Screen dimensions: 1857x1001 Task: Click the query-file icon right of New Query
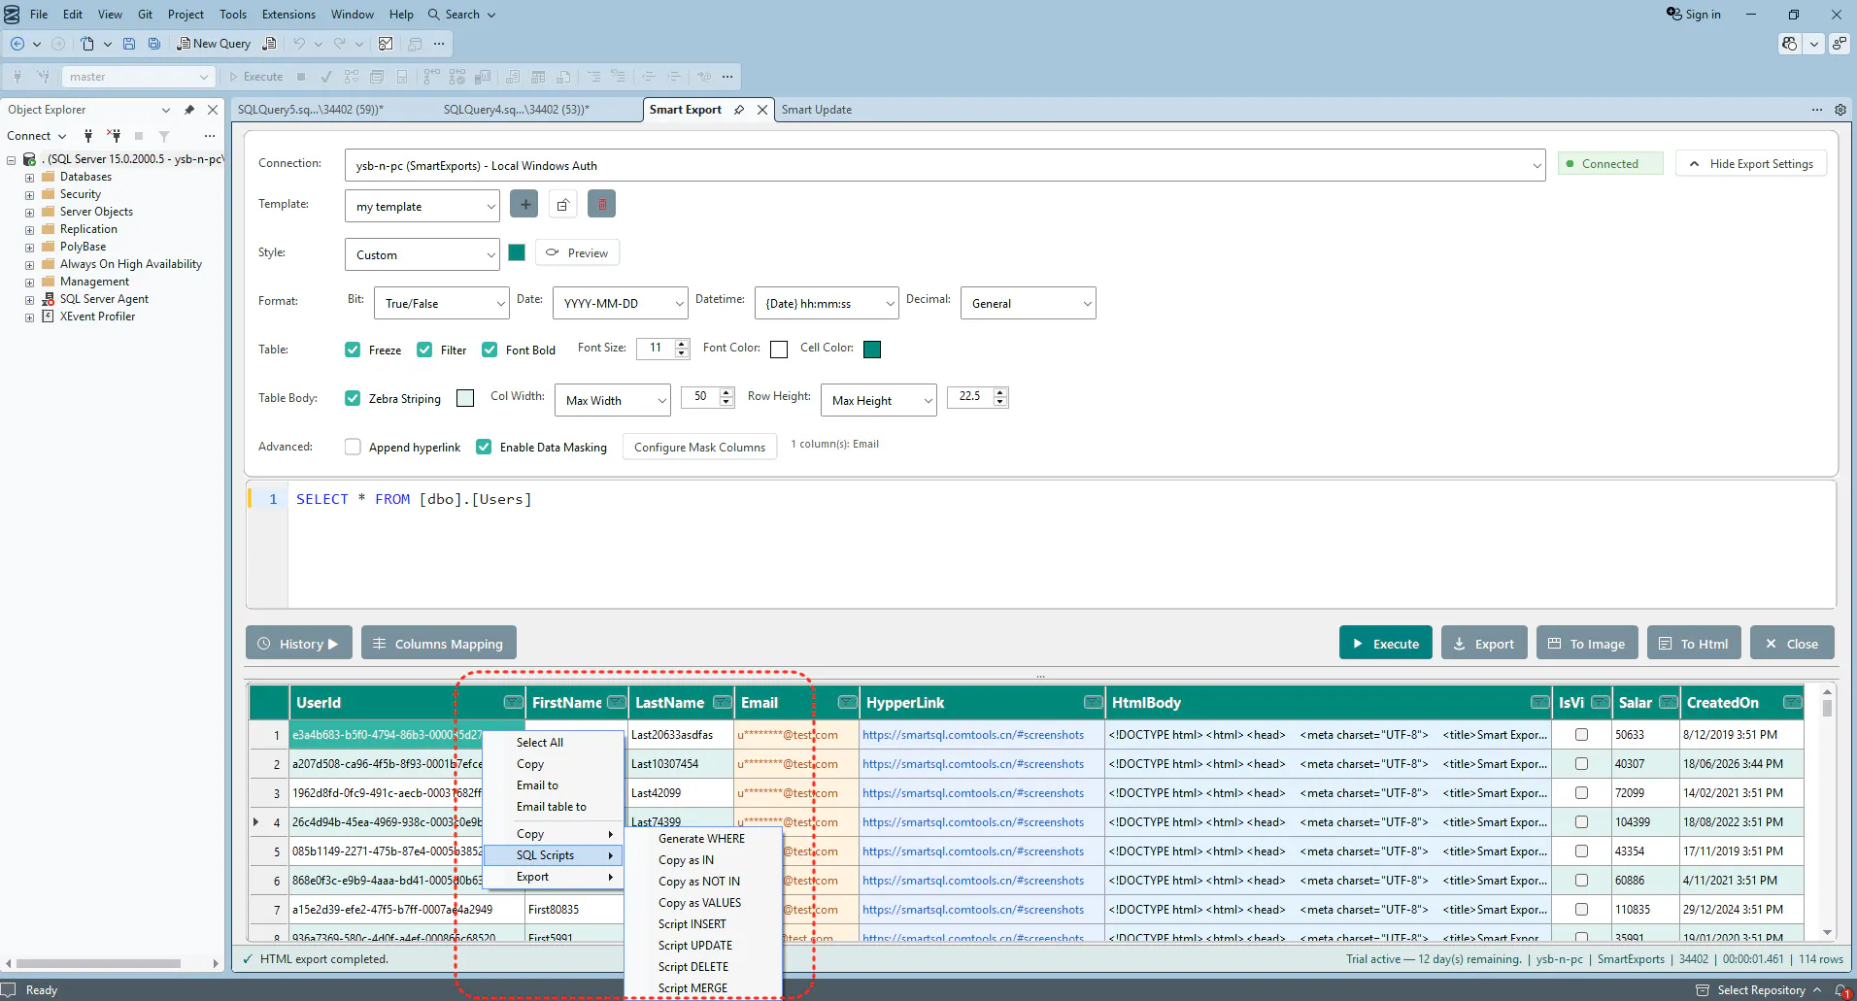pyautogui.click(x=270, y=44)
